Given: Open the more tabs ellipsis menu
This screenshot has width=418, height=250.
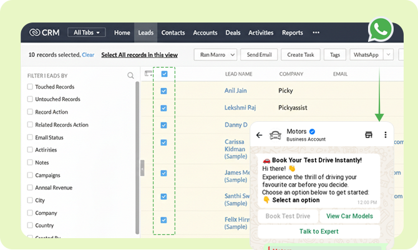Looking at the screenshot, I should (x=316, y=32).
